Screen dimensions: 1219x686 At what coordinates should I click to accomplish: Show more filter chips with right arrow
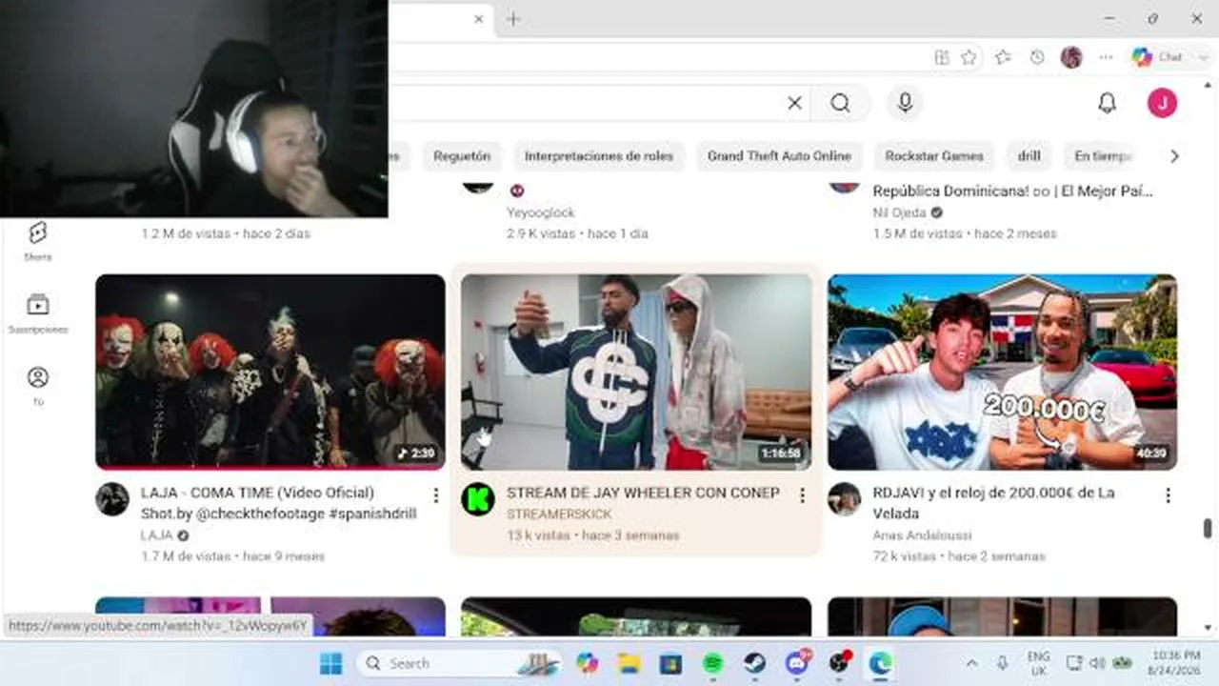tap(1174, 156)
